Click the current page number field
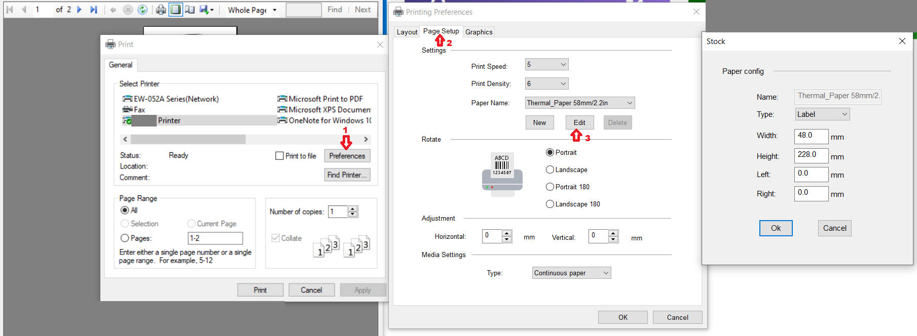Viewport: 917px width, 336px height. (x=42, y=10)
